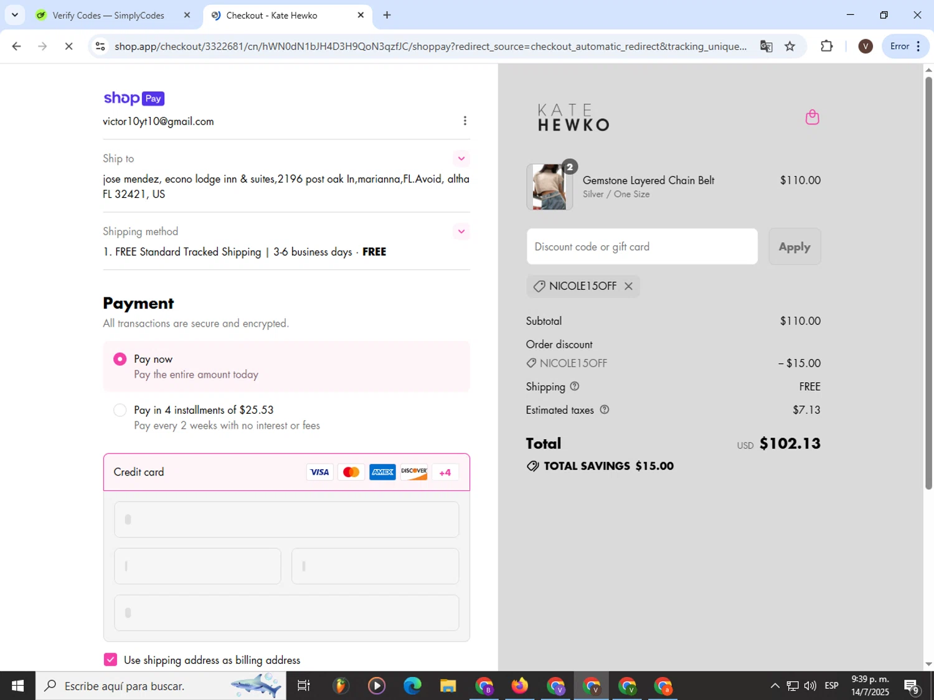Image resolution: width=934 pixels, height=700 pixels.
Task: Open Firefox from the taskbar
Action: tap(519, 686)
